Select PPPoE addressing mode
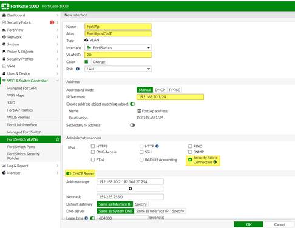295x228 pixels. (174, 90)
